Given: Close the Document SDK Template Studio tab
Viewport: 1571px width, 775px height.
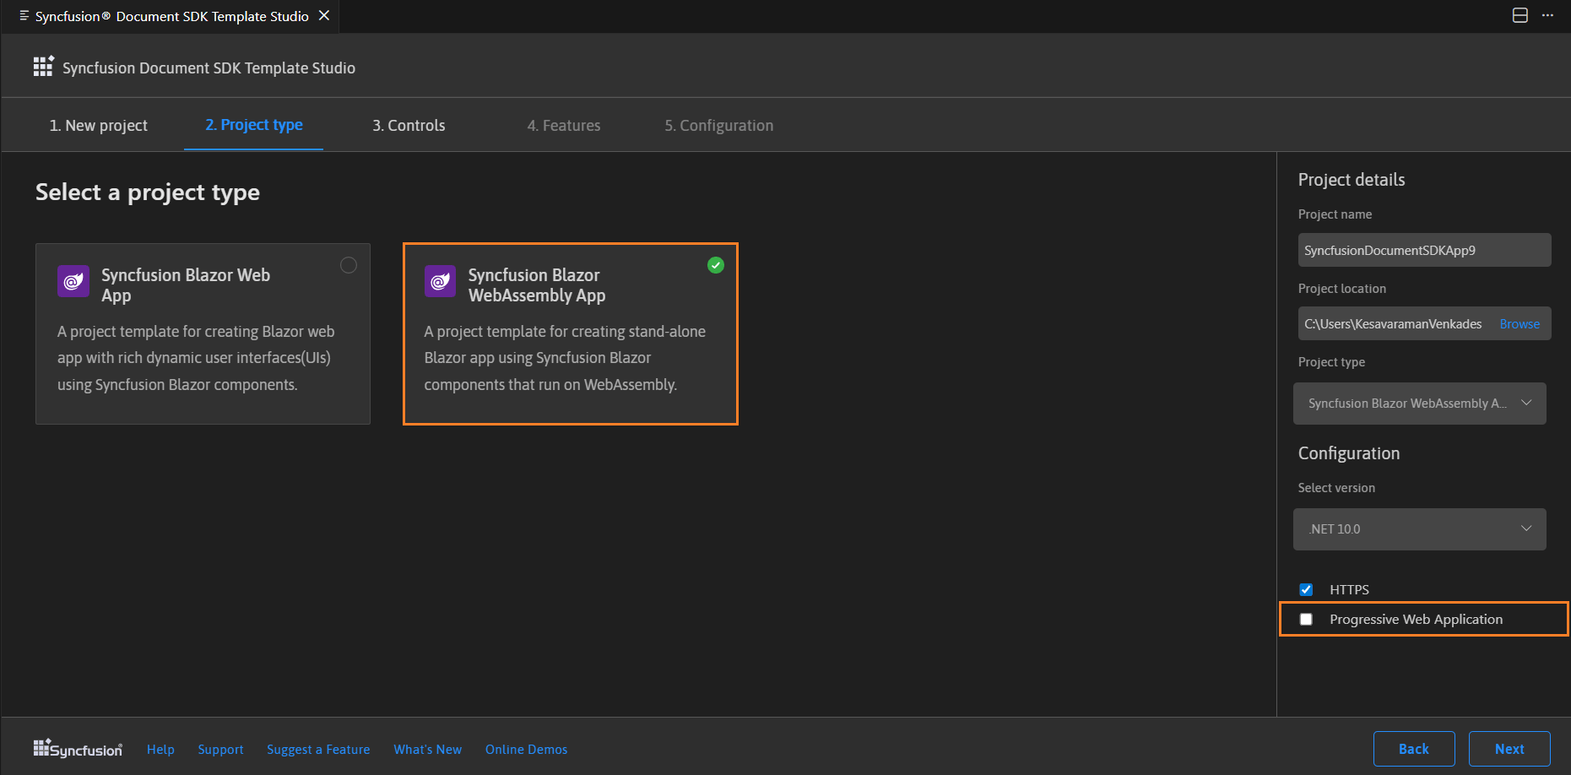Looking at the screenshot, I should pyautogui.click(x=324, y=16).
